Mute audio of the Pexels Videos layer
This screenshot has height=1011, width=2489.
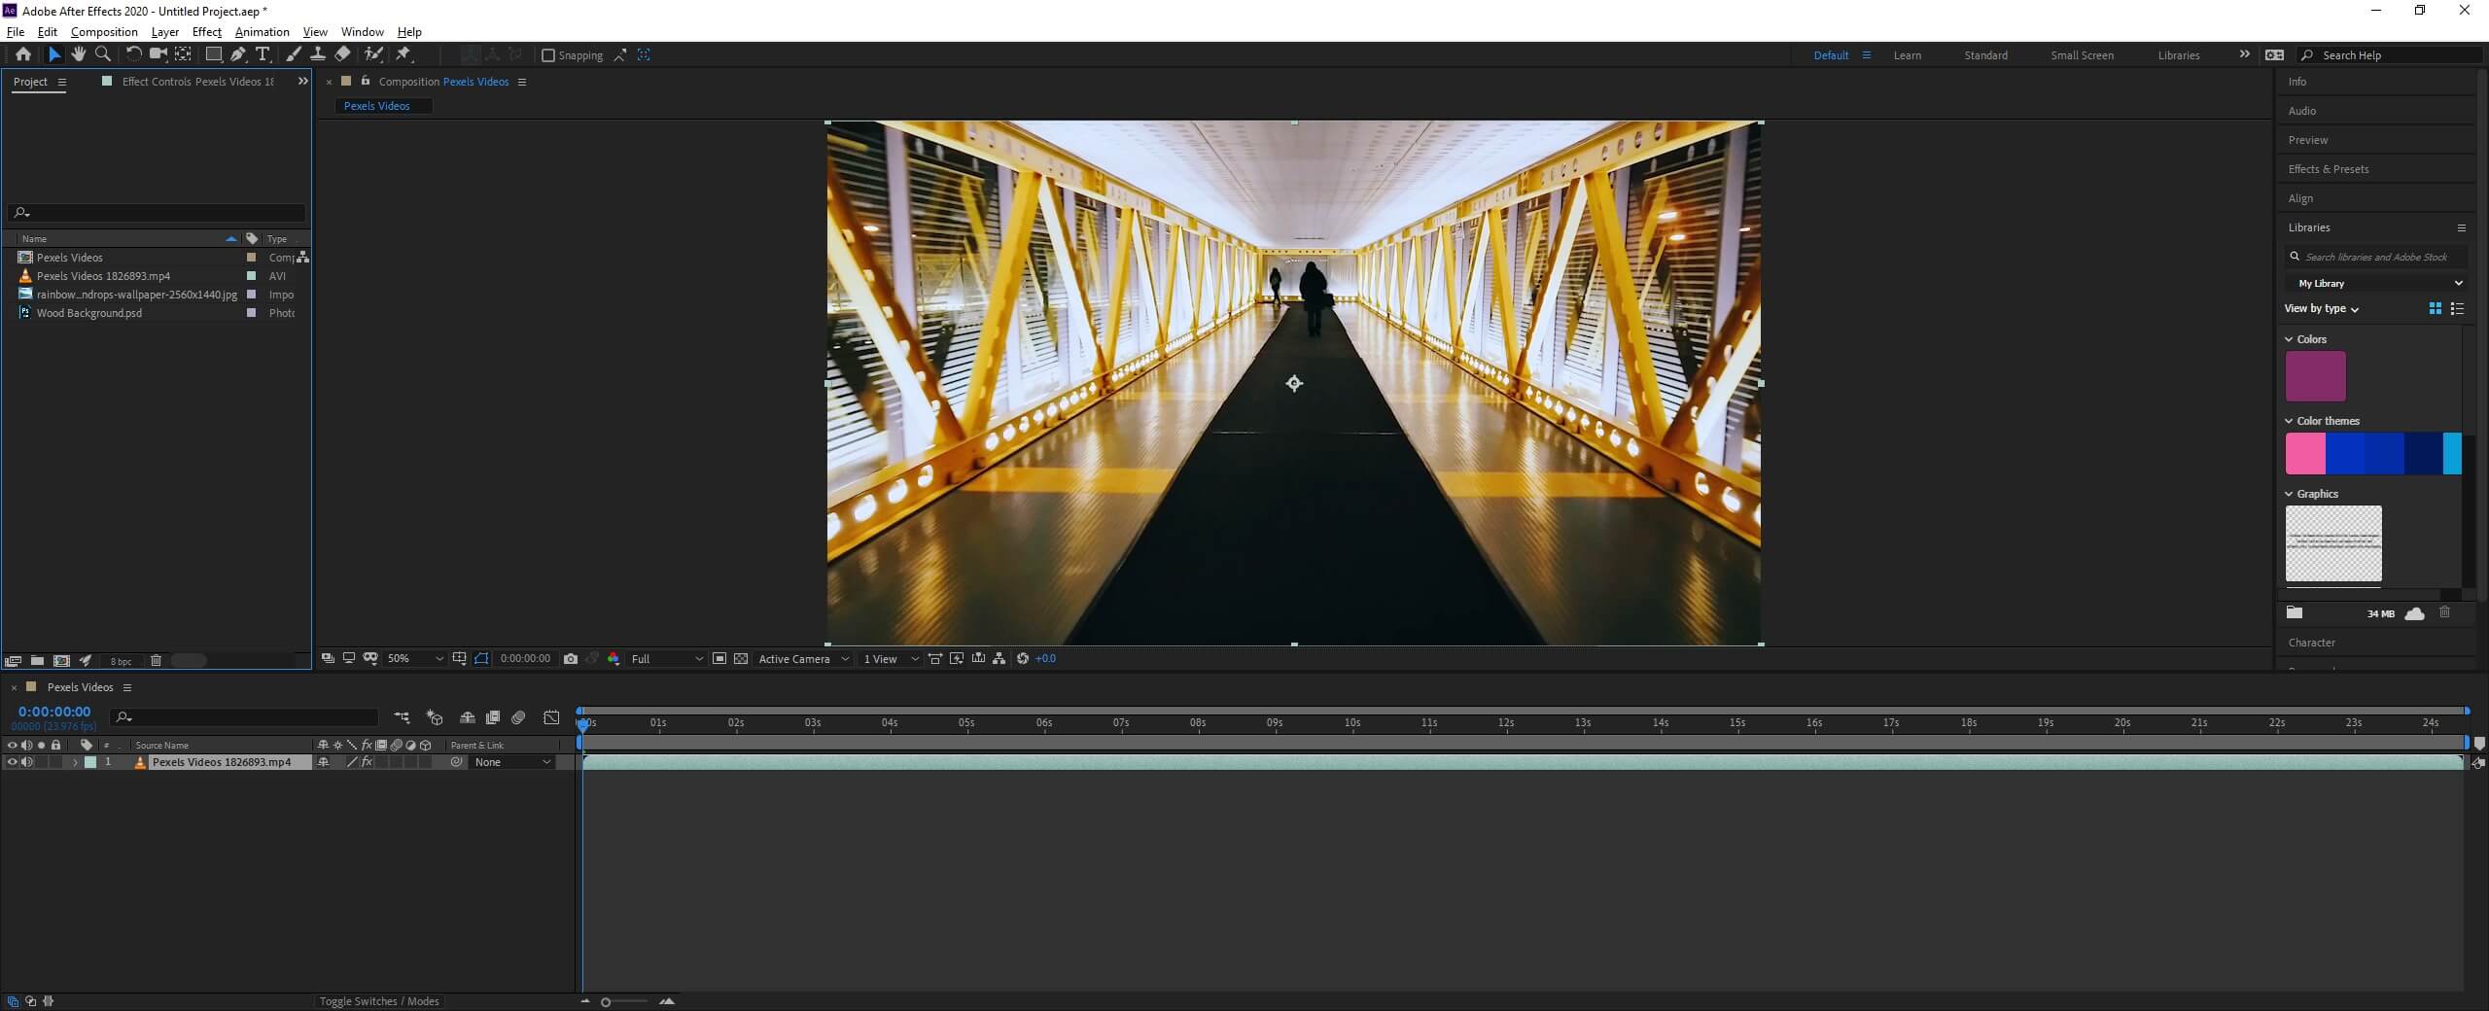coord(26,762)
